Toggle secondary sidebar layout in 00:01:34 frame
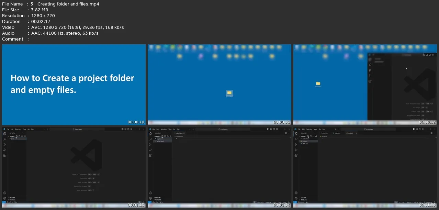The width and height of the screenshot is (439, 210). point(274,129)
